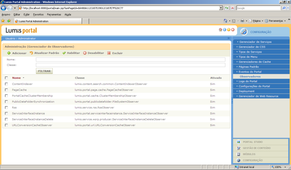Refresh the page with the green arrows icon
This screenshot has width=291, height=170.
click(x=227, y=8)
